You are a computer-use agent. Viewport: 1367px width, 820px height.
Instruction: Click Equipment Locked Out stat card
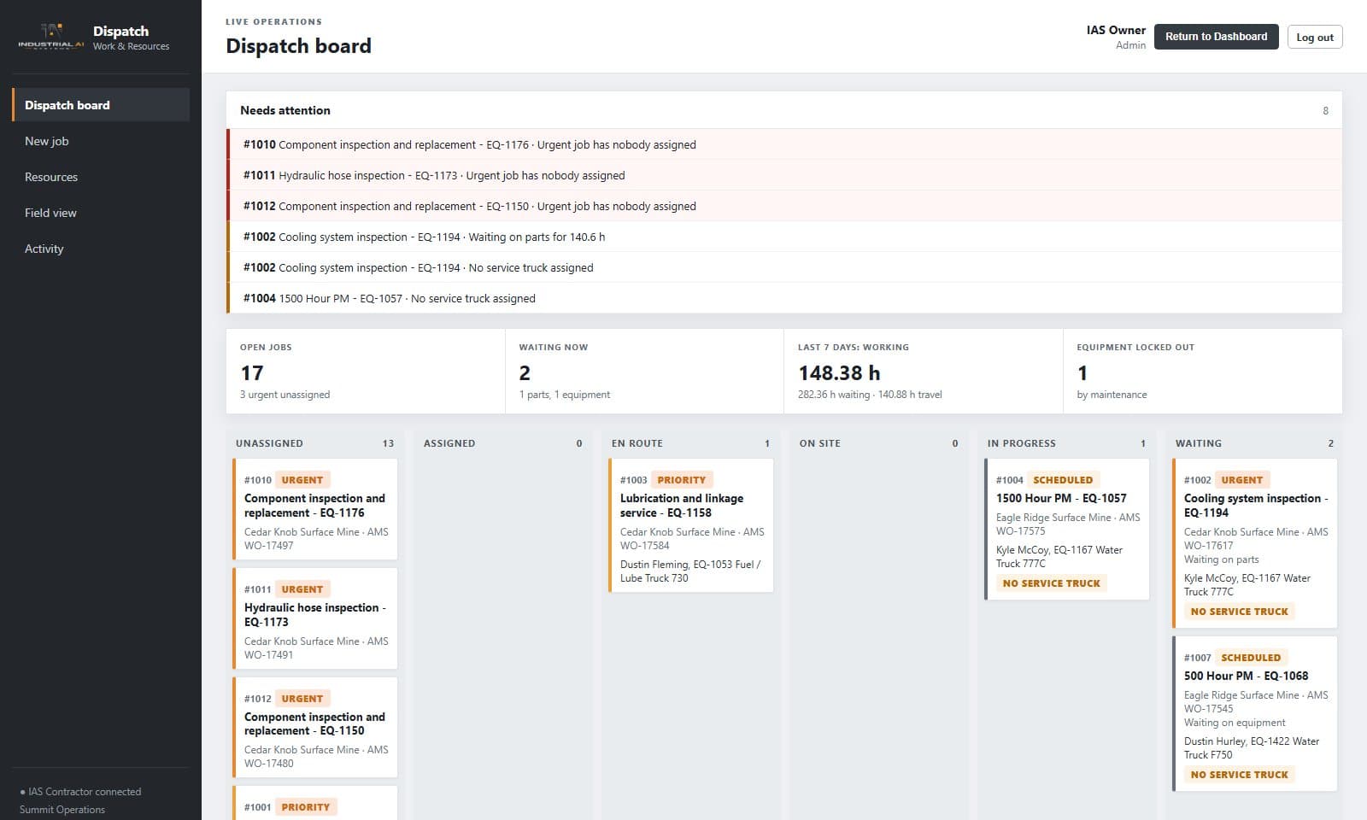pyautogui.click(x=1203, y=372)
